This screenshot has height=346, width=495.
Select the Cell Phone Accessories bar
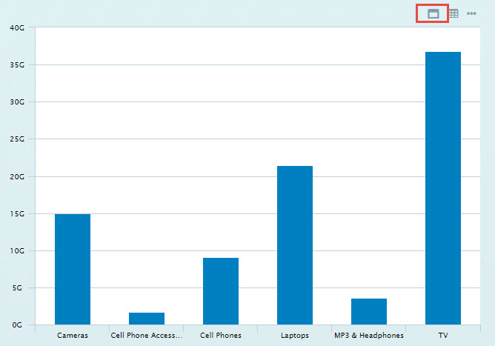tap(147, 318)
